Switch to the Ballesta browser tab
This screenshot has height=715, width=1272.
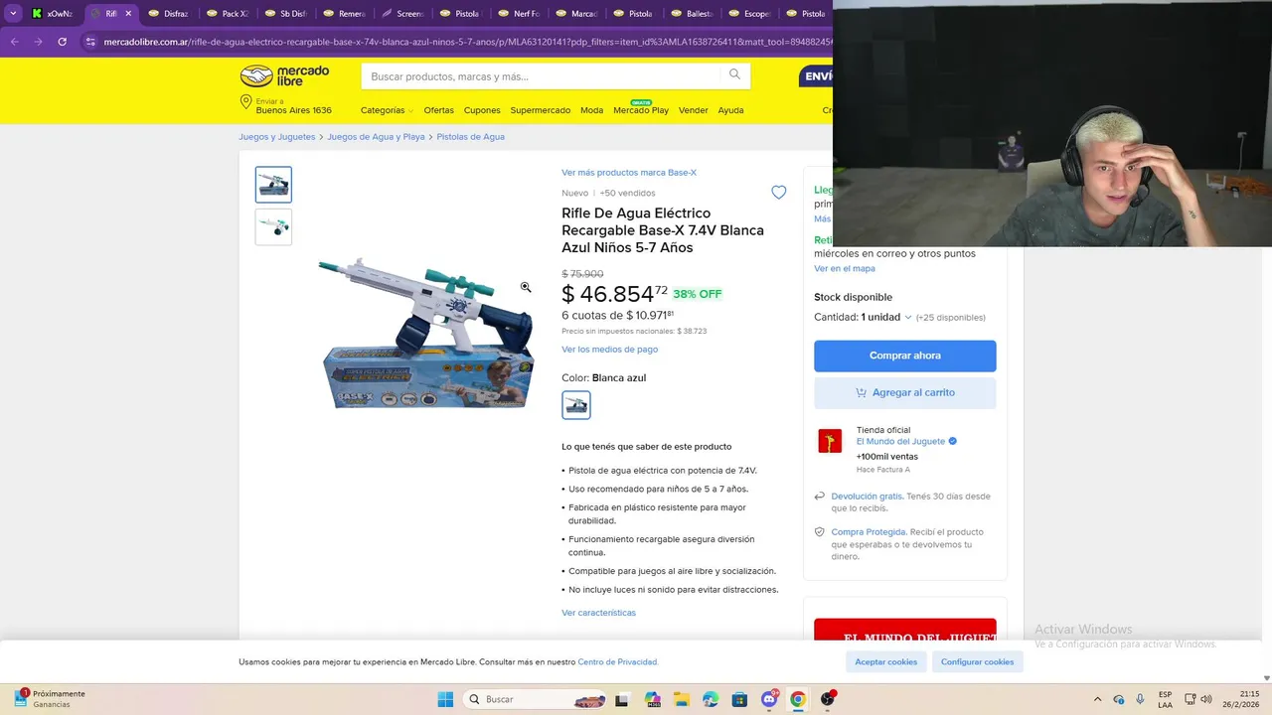[x=692, y=14]
